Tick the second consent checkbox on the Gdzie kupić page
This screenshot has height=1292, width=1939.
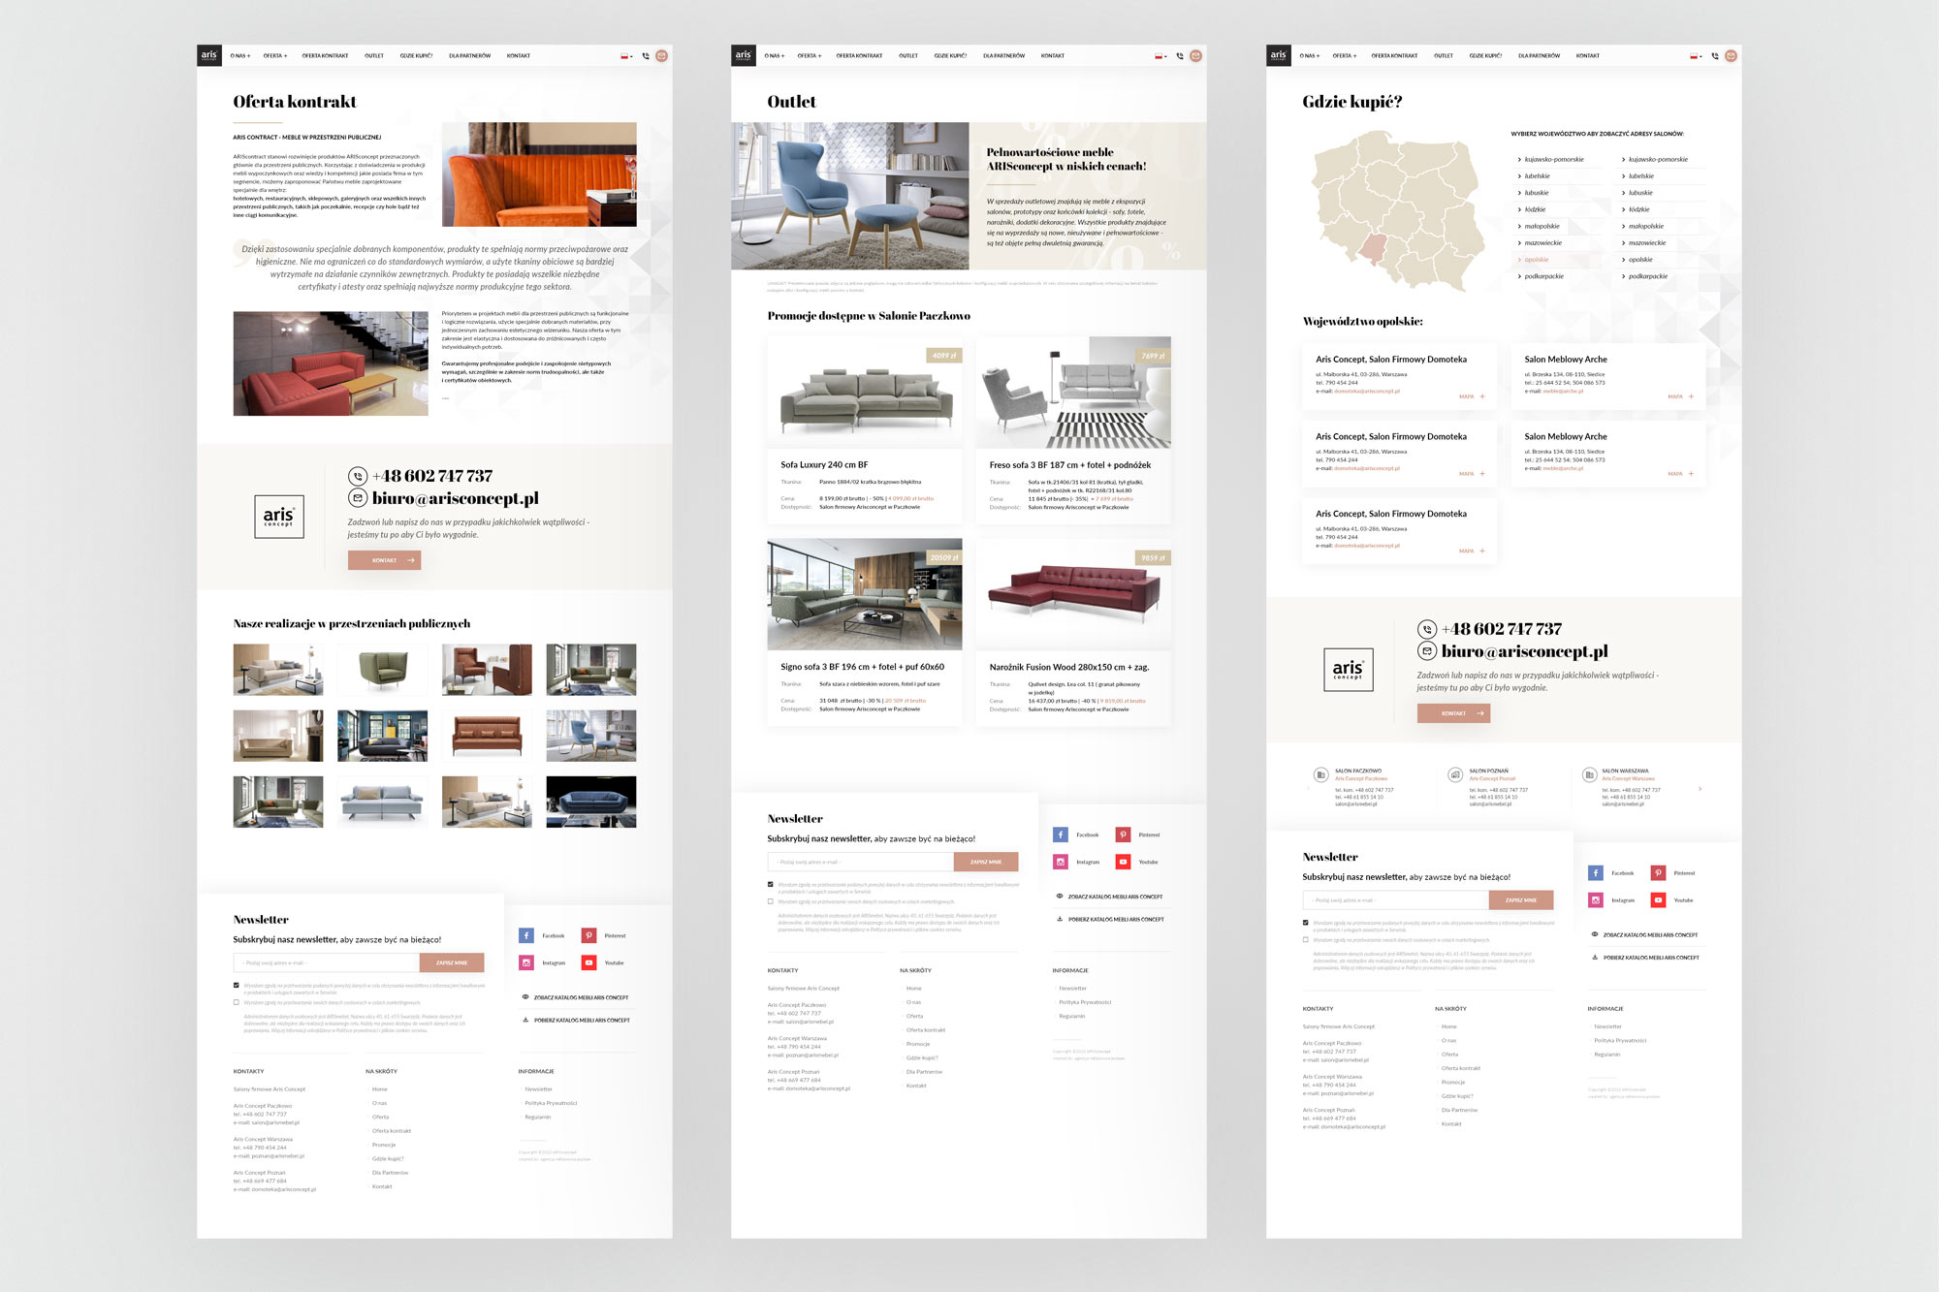[1306, 939]
